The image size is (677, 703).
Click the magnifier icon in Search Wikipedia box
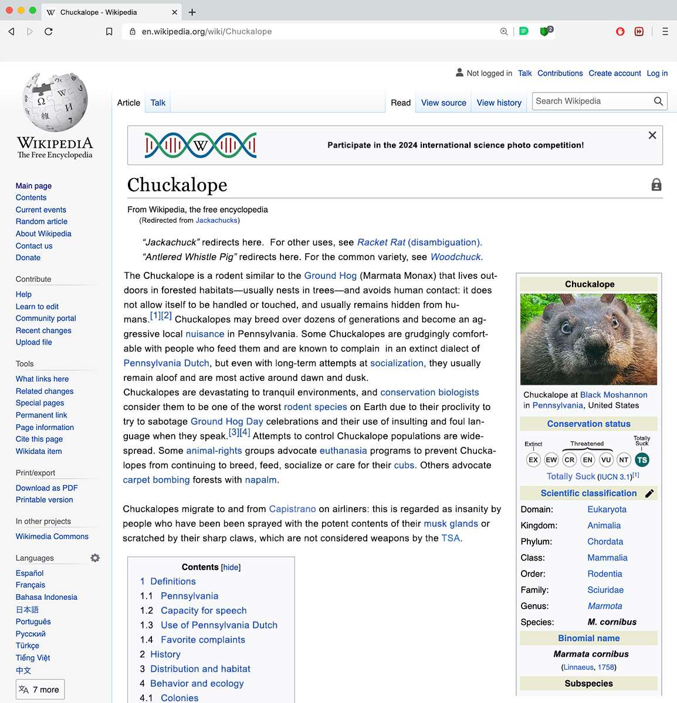658,101
